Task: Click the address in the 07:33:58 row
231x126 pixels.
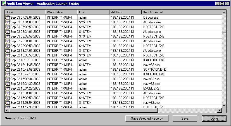Action: pyautogui.click(x=123, y=27)
